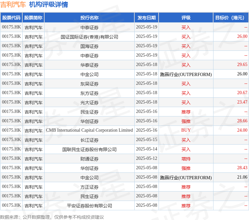
Task: Click the 数据来源 footer note
Action: 52,217
